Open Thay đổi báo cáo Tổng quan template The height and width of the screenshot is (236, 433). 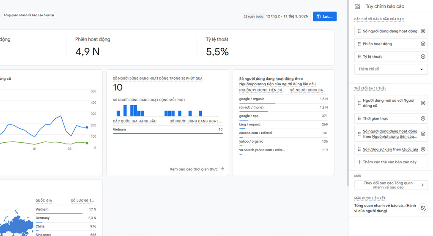point(391,185)
